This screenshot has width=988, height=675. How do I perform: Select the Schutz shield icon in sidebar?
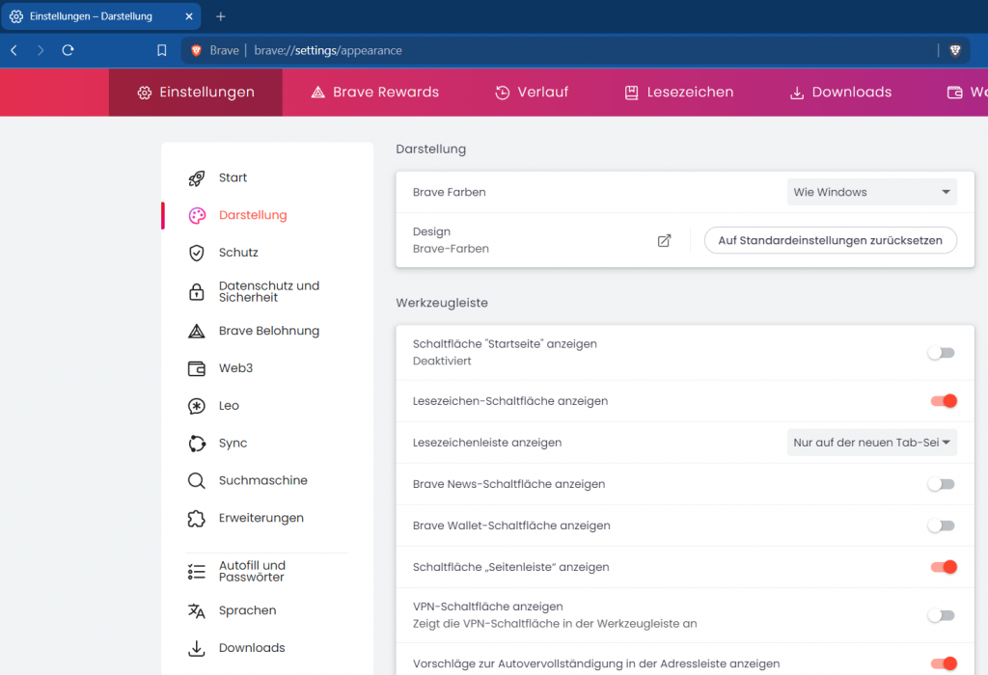197,253
